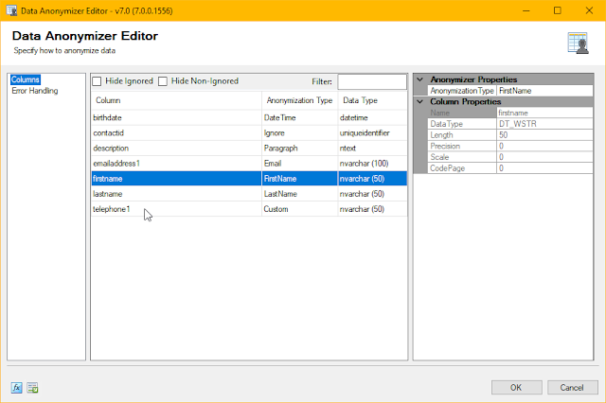Select the telephone1 row

tap(249, 209)
